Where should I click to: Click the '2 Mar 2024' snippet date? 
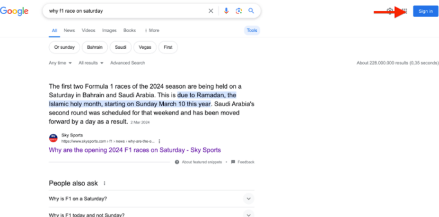140,122
